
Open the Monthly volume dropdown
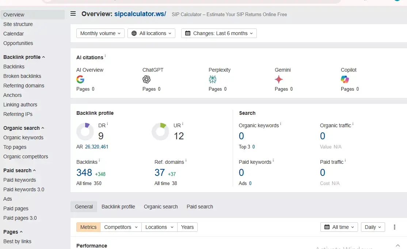point(100,33)
